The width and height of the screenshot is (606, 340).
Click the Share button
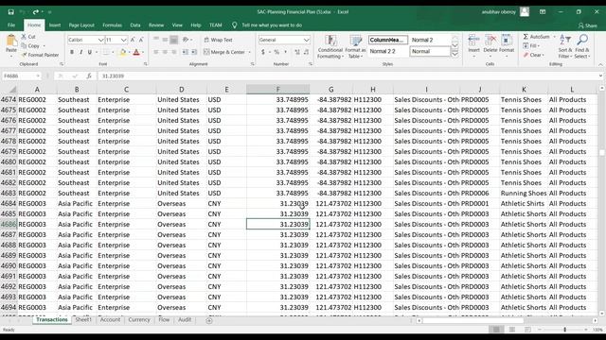[x=588, y=25]
